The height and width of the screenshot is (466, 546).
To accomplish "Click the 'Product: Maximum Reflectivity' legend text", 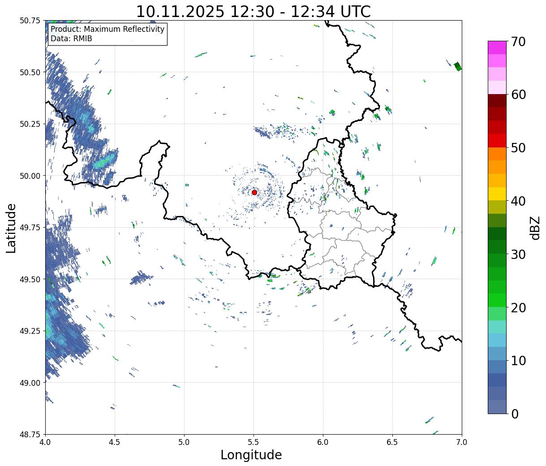I will pos(107,29).
